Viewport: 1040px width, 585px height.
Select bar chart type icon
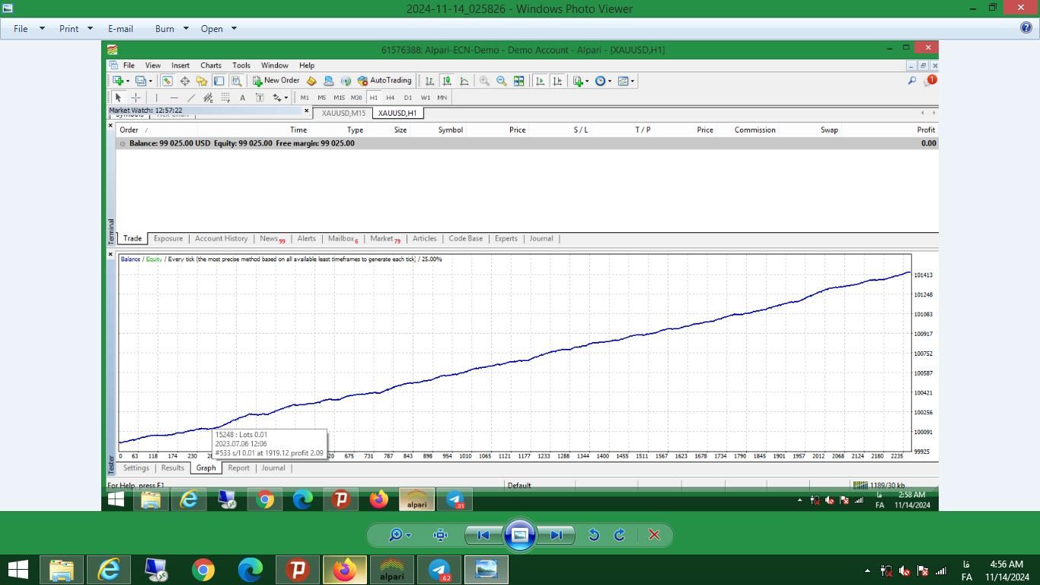tap(429, 81)
